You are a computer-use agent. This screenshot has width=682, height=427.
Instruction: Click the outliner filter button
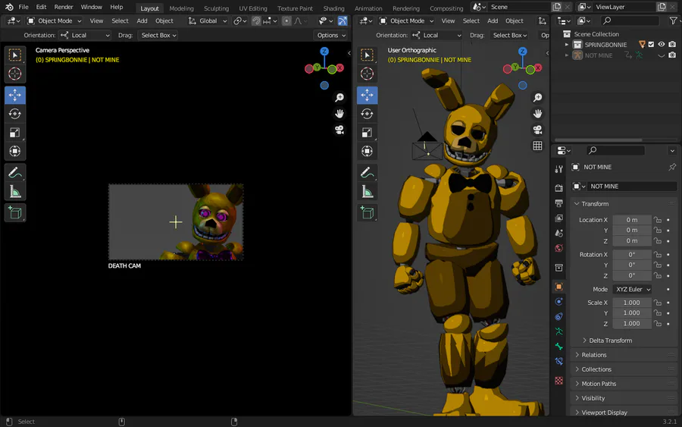(x=674, y=20)
